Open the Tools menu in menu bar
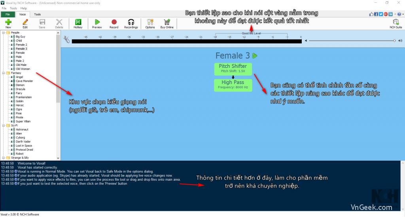The width and height of the screenshot is (405, 217). coord(13,8)
